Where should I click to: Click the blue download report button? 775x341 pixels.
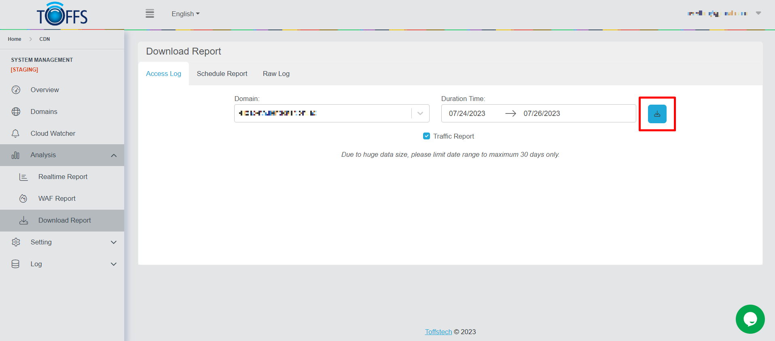coord(657,114)
